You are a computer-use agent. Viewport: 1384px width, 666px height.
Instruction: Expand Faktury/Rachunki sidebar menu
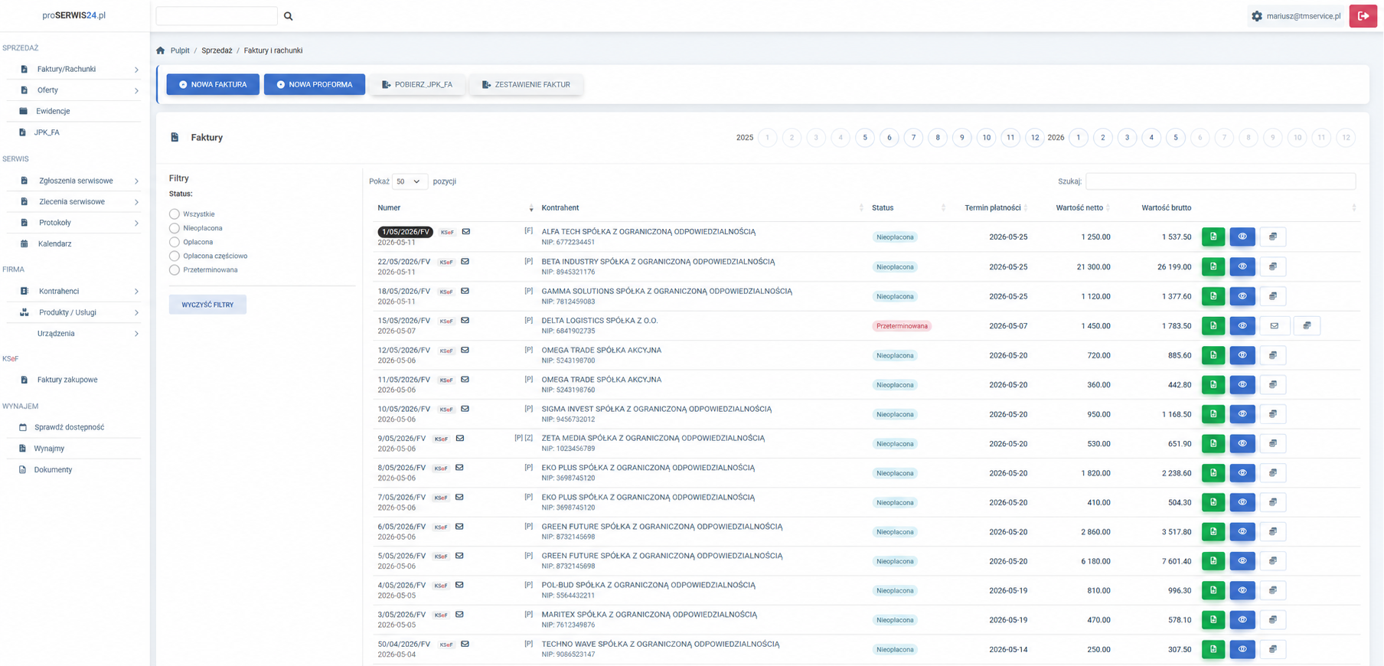pos(136,70)
